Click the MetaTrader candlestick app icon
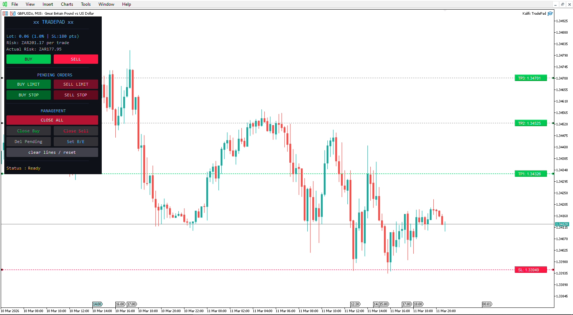Viewport: 573px width, 315px height. pos(5,4)
